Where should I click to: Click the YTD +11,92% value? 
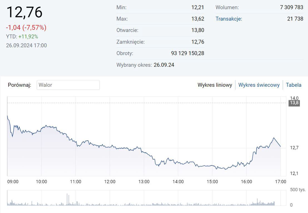(28, 37)
